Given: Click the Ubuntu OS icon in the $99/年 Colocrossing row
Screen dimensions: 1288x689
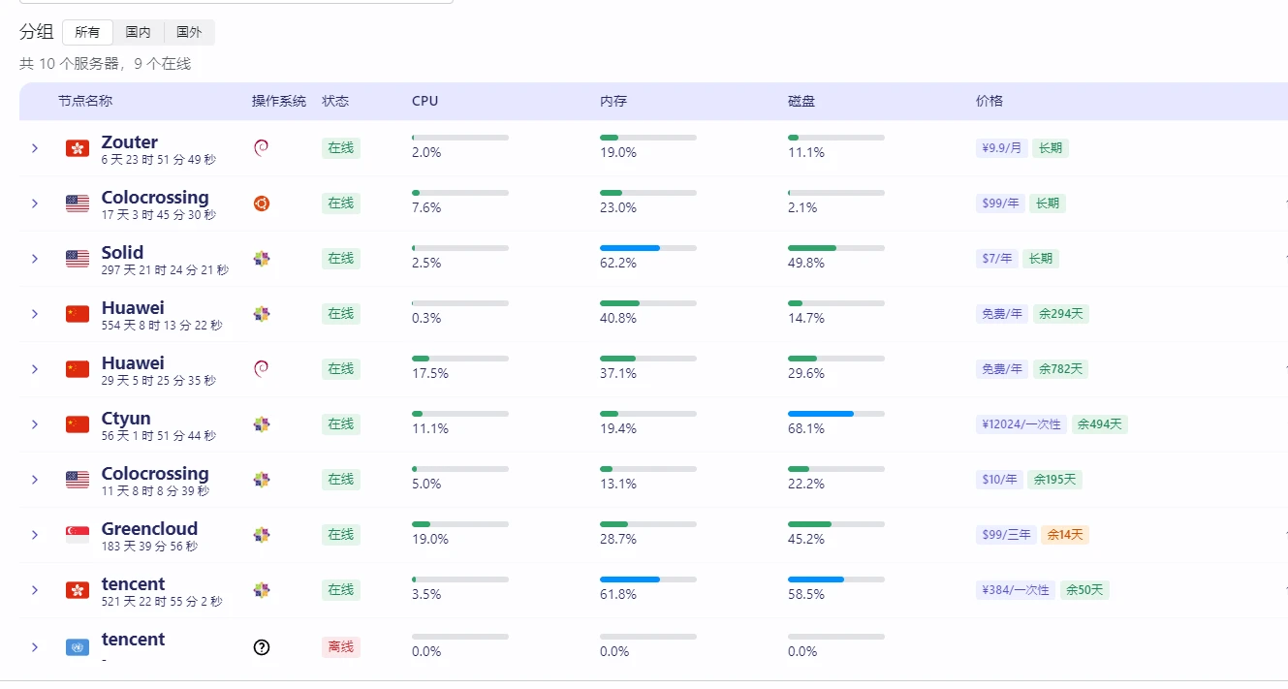Looking at the screenshot, I should click(261, 203).
